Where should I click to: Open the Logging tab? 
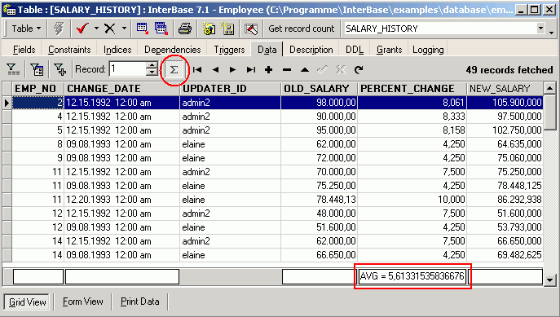[x=428, y=50]
